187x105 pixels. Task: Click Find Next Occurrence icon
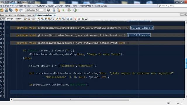coord(46,19)
